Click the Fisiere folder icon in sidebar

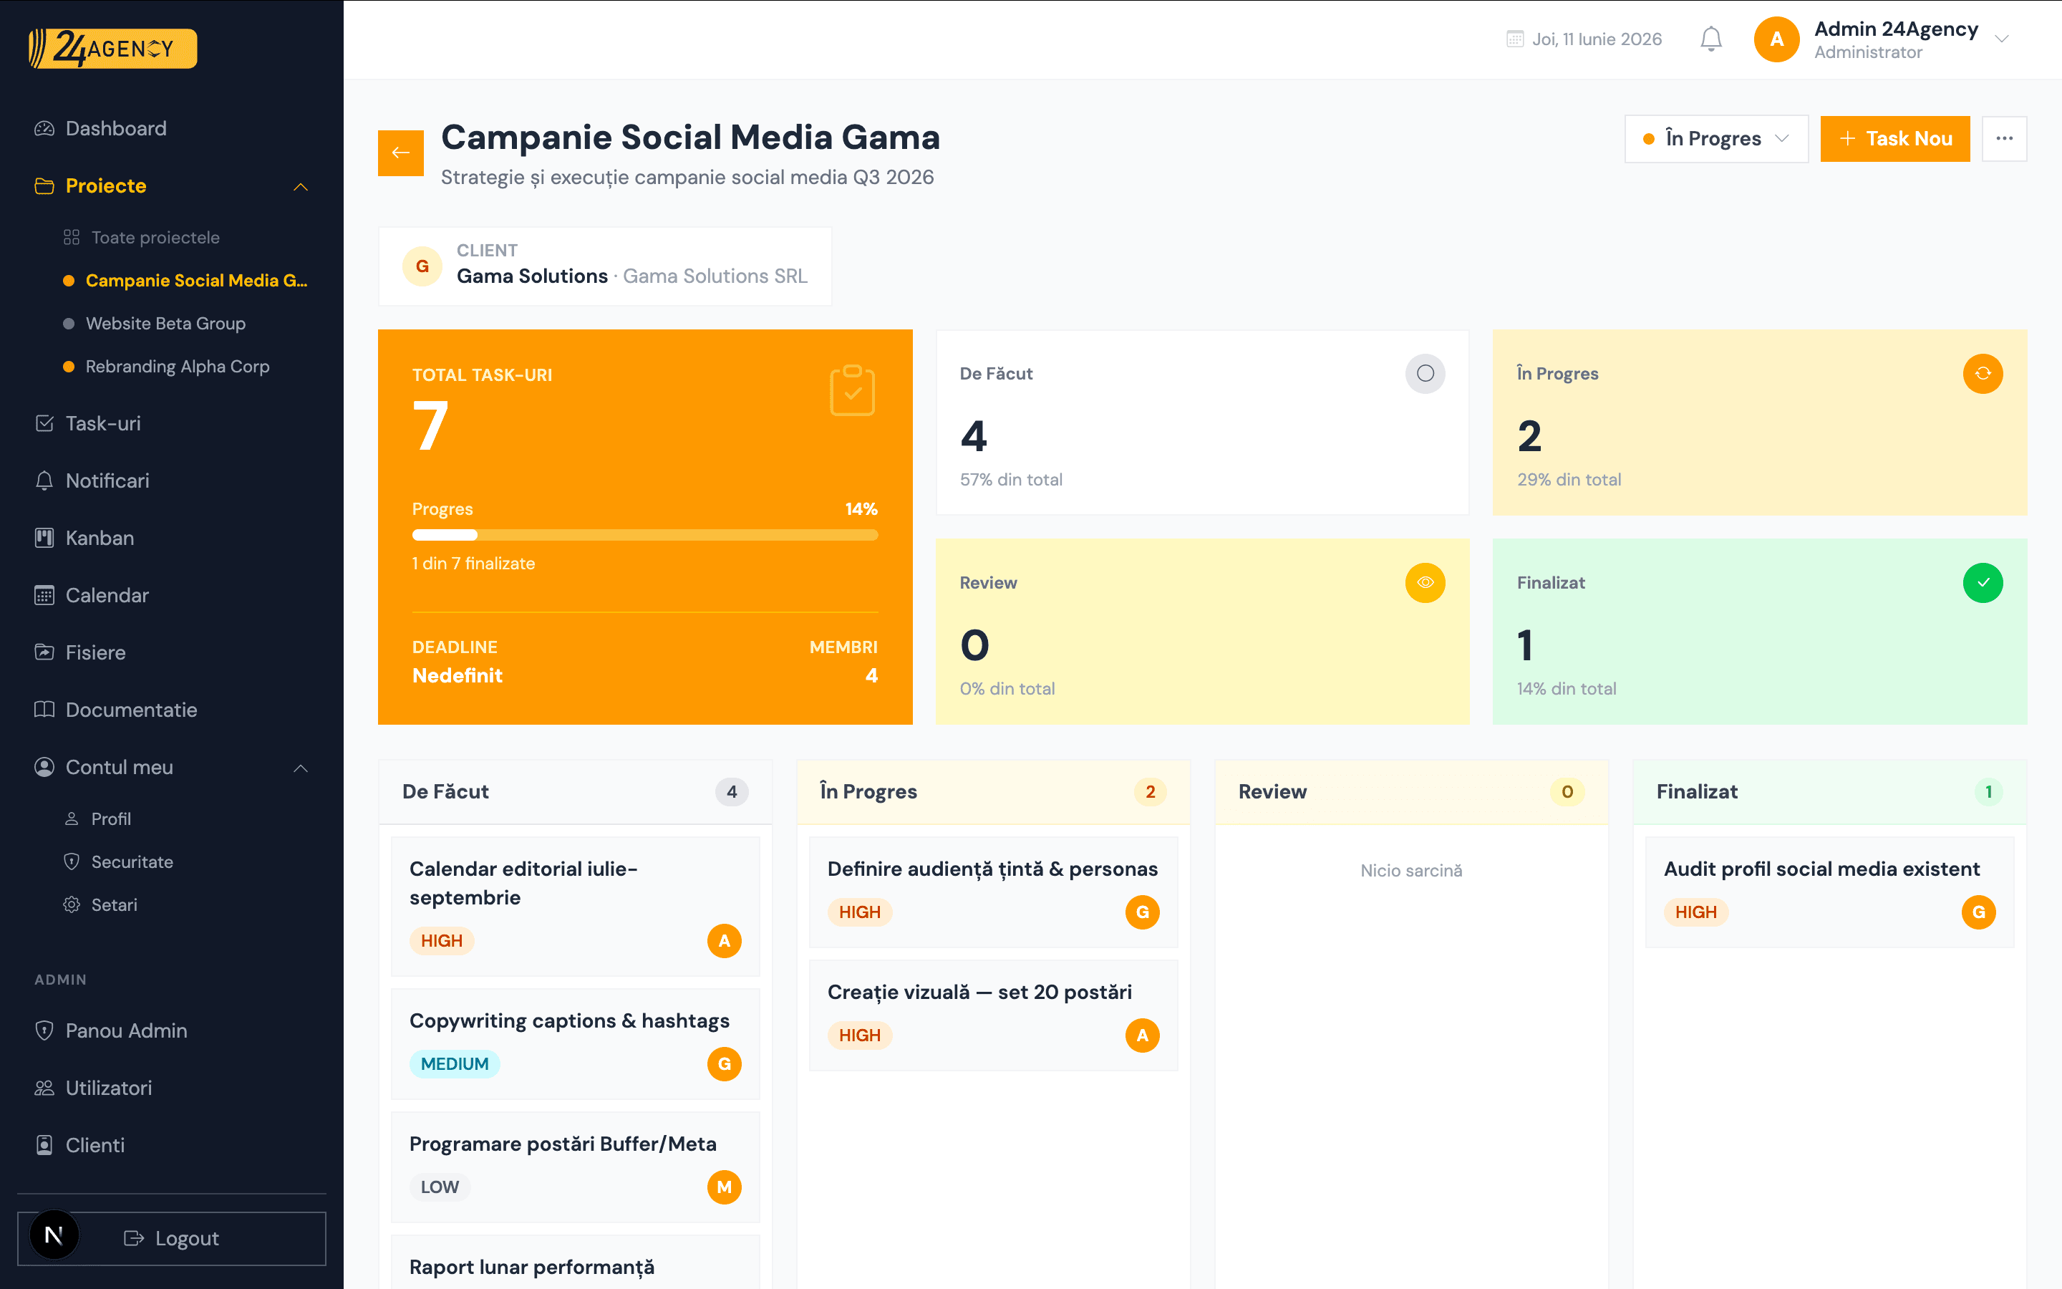click(44, 652)
